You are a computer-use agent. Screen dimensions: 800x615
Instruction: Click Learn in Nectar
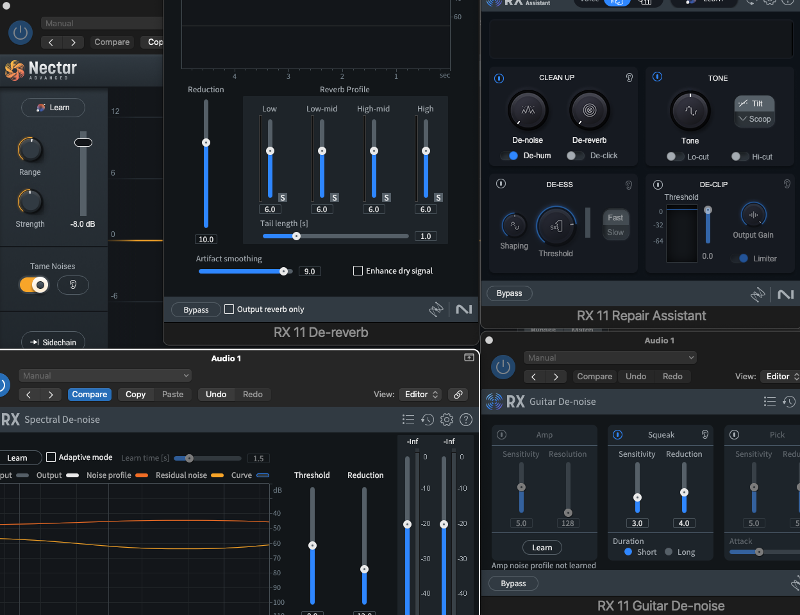[53, 108]
